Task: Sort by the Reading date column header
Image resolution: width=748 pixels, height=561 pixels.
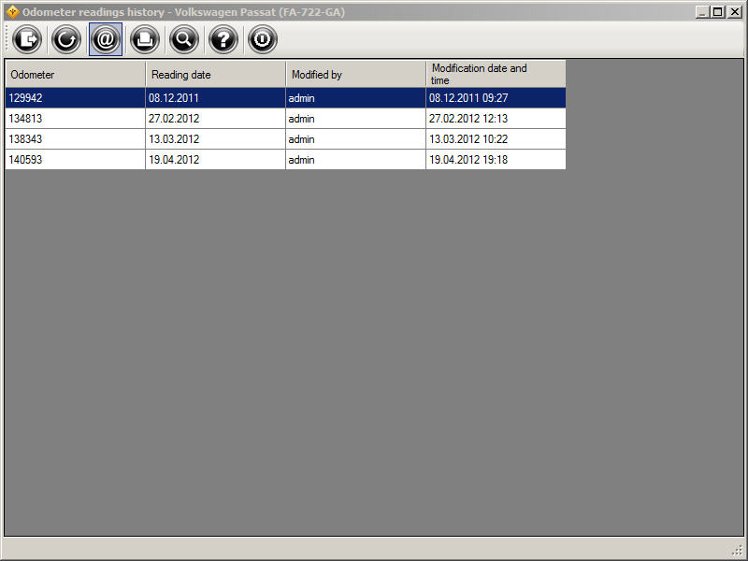Action: click(215, 75)
